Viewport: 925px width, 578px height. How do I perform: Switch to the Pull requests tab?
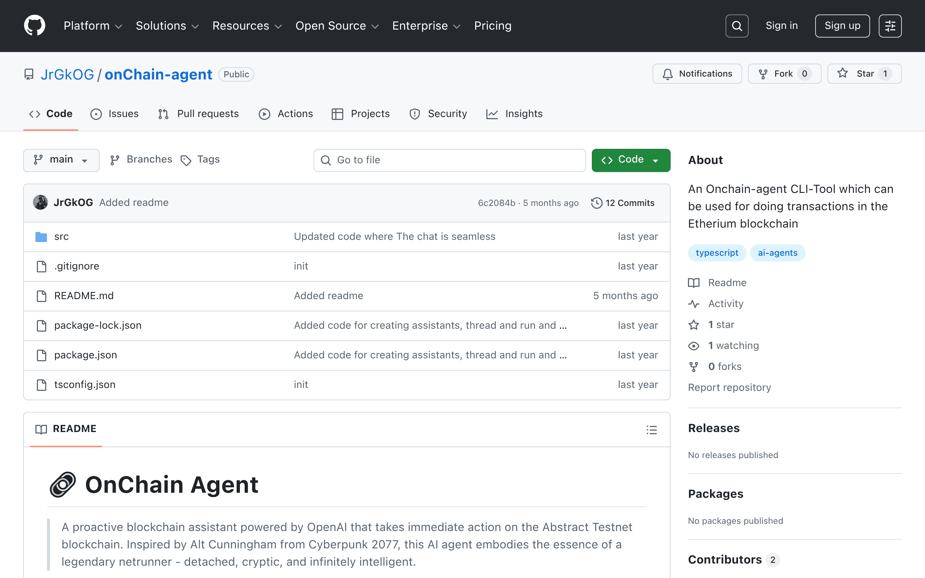[x=198, y=114]
